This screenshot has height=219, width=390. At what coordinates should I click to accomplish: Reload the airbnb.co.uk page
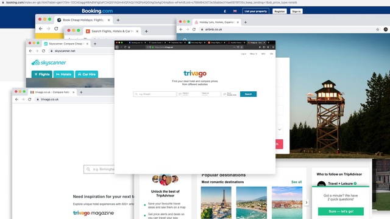(194, 29)
